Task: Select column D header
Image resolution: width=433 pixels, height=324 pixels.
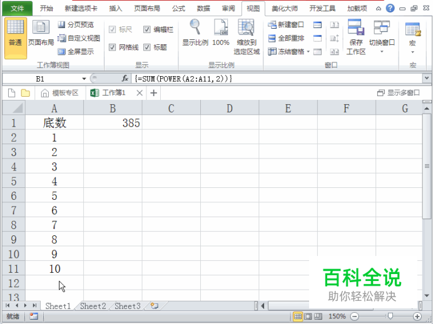Action: 230,108
